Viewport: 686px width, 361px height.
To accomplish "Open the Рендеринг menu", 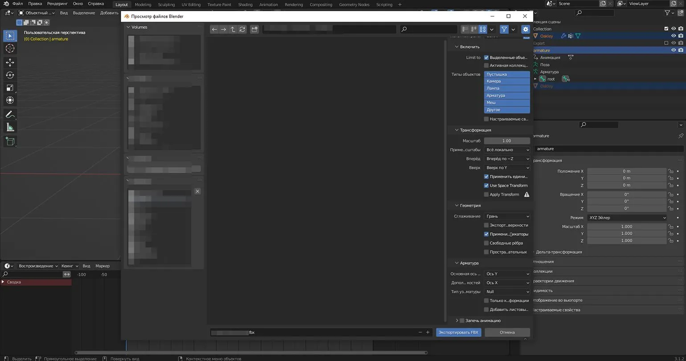I will point(57,4).
